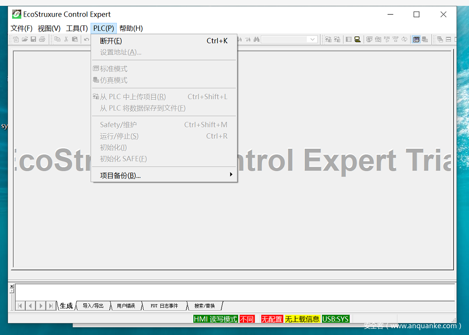
Task: Click the next-tab navigation arrow
Action: click(41, 306)
